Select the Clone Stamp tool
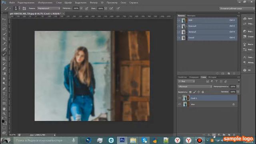The height and width of the screenshot is (144, 256). click(x=4, y=59)
